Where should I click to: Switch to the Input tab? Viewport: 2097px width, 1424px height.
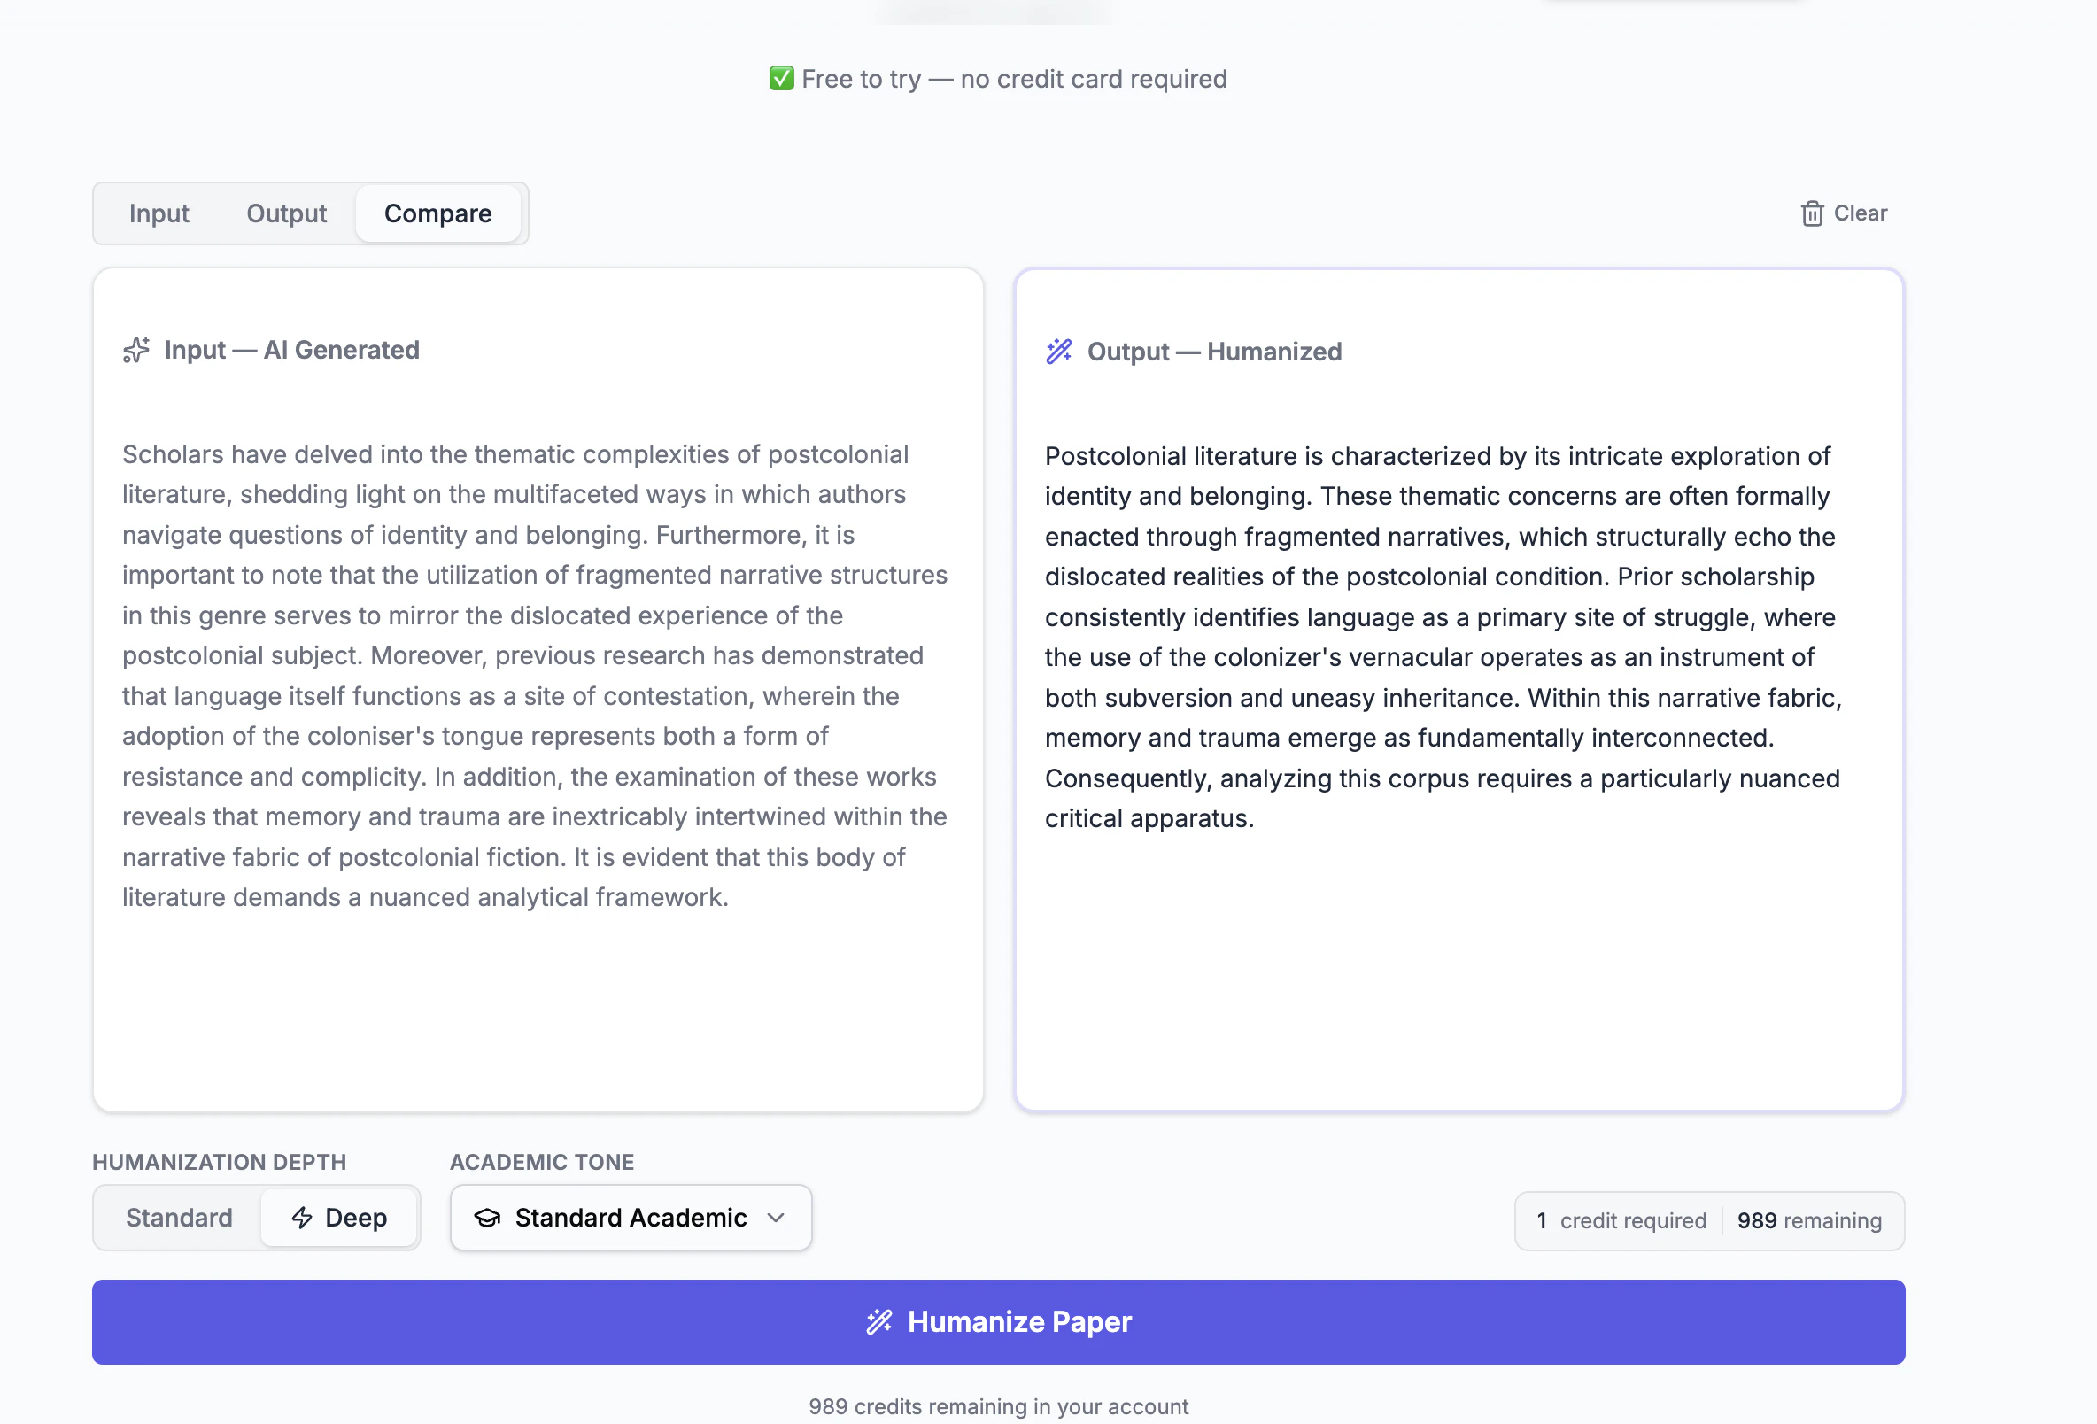[x=159, y=214]
